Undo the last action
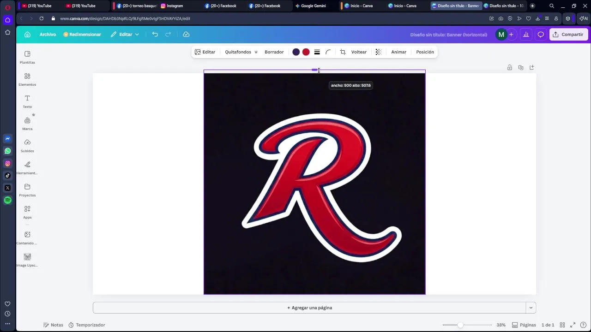The width and height of the screenshot is (591, 332). [x=155, y=35]
